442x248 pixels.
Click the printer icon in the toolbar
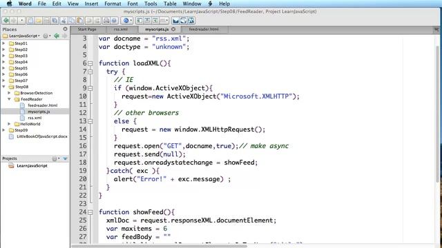click(x=106, y=21)
